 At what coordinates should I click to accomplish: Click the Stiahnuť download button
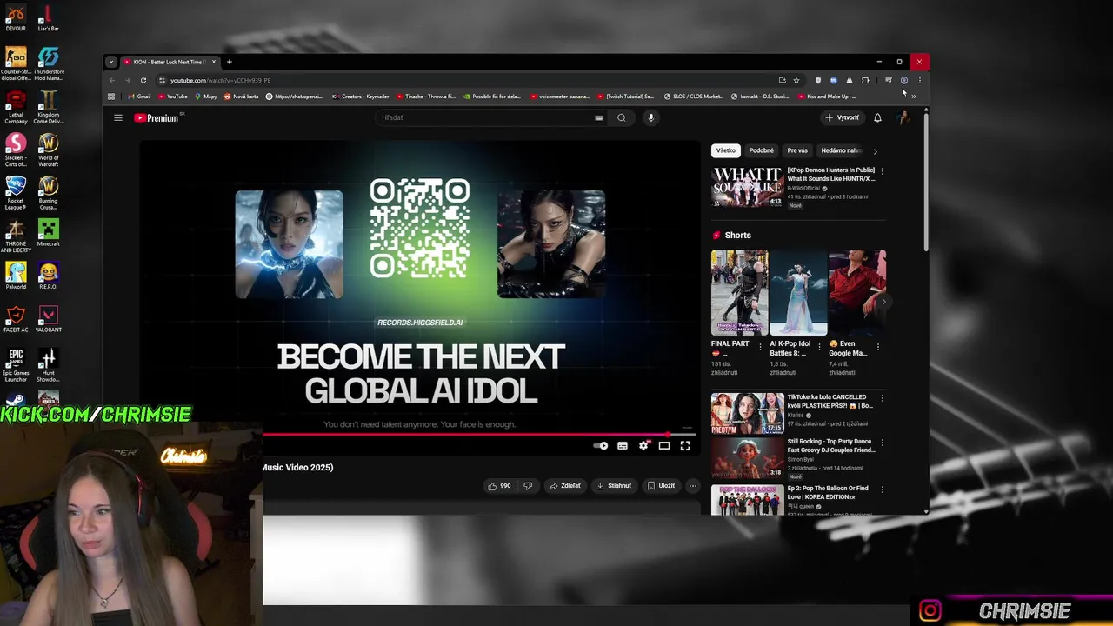click(614, 486)
